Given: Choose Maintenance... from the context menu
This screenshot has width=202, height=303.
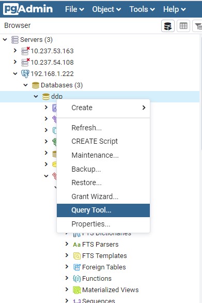Looking at the screenshot, I should tap(103, 155).
